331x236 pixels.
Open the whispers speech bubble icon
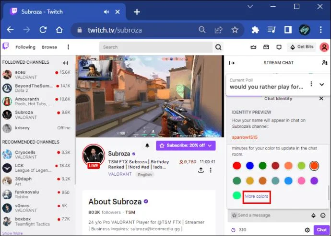pos(279,47)
